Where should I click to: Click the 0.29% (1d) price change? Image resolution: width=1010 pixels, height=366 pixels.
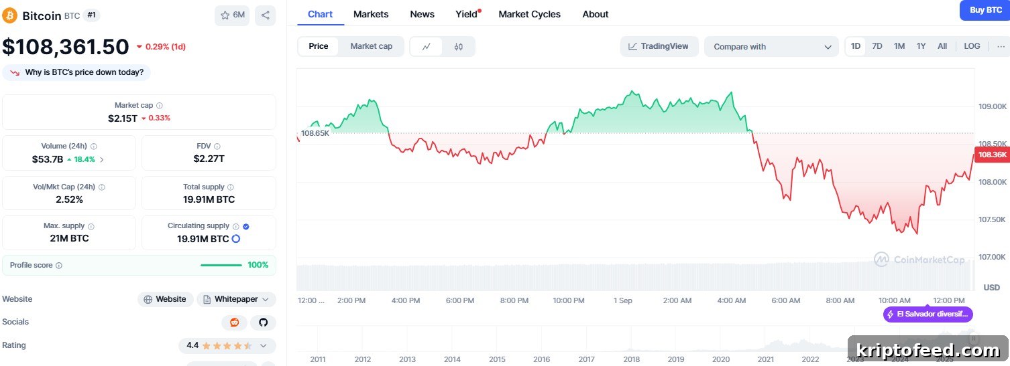pyautogui.click(x=161, y=47)
